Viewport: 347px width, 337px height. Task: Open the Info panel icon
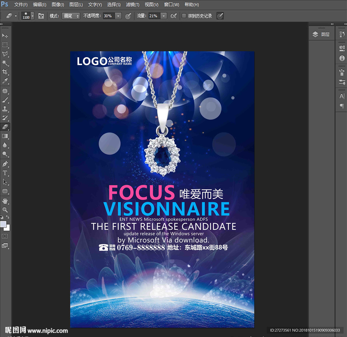tap(342, 58)
